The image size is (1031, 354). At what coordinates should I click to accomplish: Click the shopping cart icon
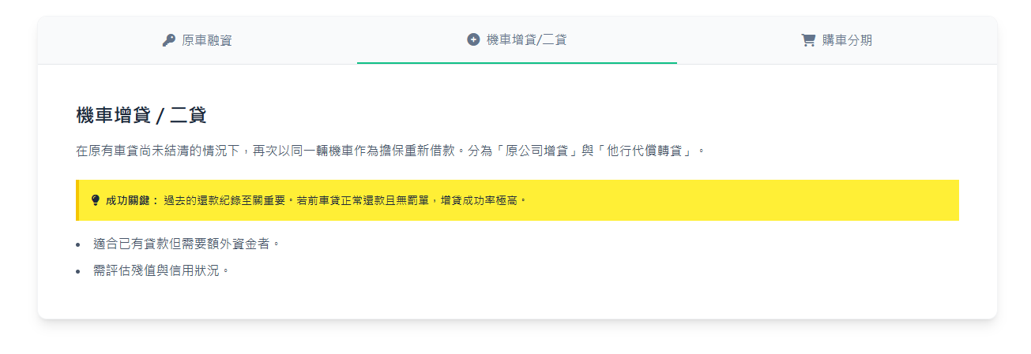click(807, 40)
